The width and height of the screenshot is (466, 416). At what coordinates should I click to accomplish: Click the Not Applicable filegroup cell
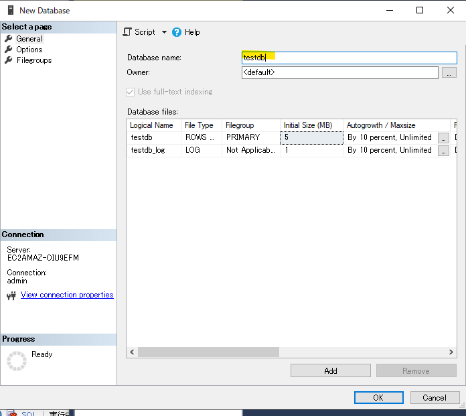tap(251, 150)
